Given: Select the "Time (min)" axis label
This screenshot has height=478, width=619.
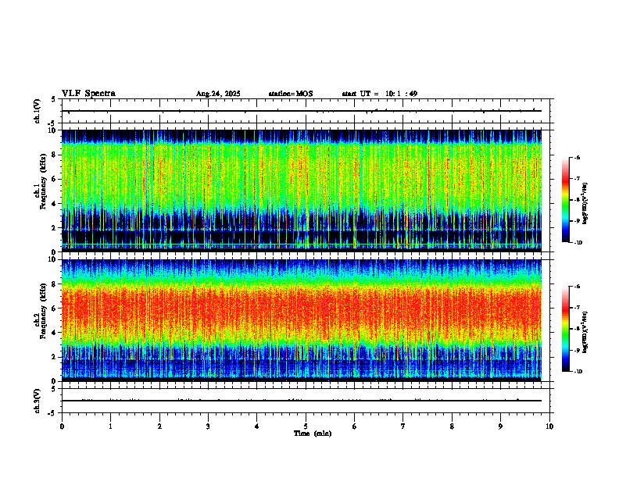Looking at the screenshot, I should click(x=313, y=433).
